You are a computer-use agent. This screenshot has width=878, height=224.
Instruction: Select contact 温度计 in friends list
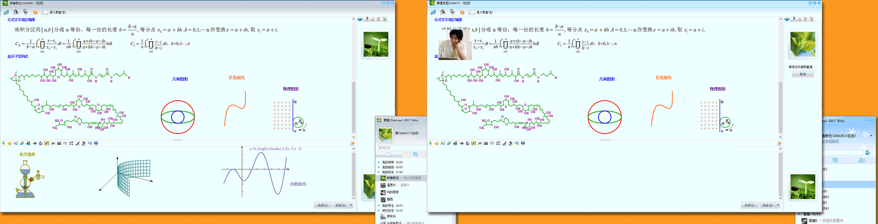click(391, 185)
